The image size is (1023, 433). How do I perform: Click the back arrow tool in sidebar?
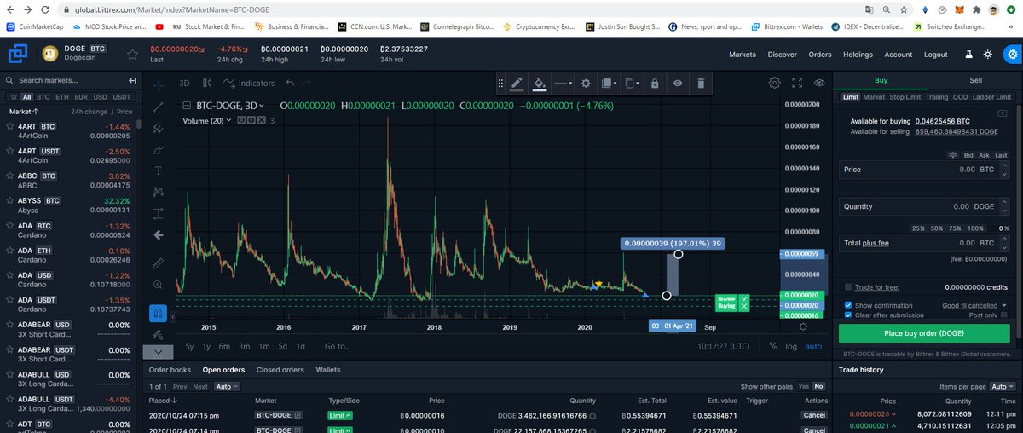(x=158, y=235)
